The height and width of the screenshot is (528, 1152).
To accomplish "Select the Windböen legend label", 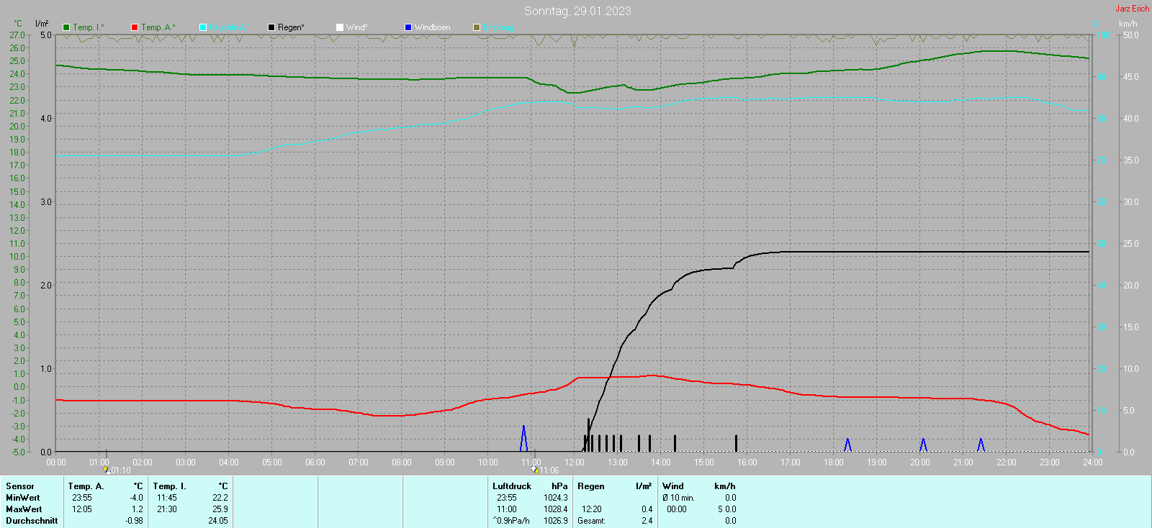I will (x=432, y=27).
